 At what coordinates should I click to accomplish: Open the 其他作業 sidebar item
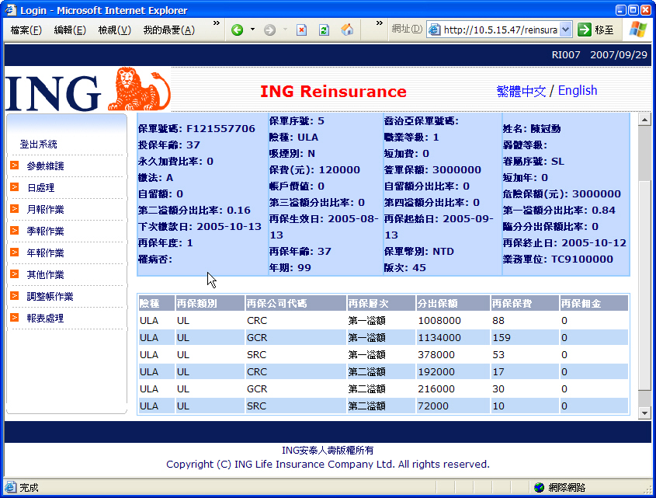(x=45, y=275)
